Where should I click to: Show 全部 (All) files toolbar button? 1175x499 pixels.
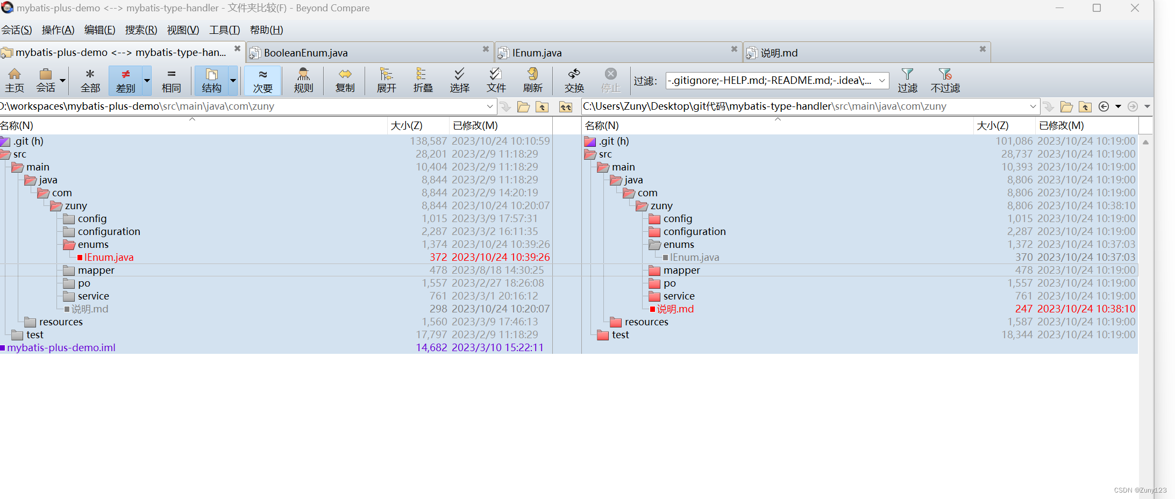[90, 81]
